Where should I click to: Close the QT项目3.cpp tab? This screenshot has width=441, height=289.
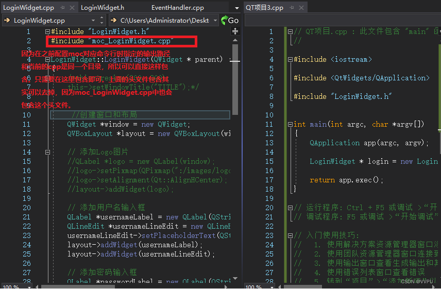click(301, 8)
